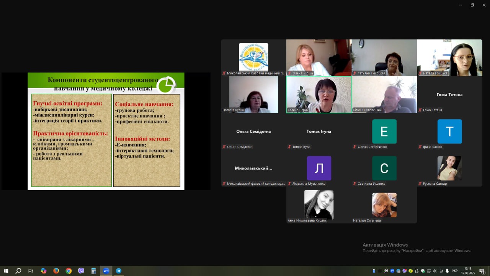Open network status tray icon
Image resolution: width=490 pixels, height=276 pixels.
[x=429, y=271]
